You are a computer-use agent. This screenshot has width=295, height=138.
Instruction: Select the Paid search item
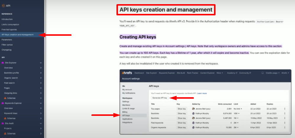[9, 83]
